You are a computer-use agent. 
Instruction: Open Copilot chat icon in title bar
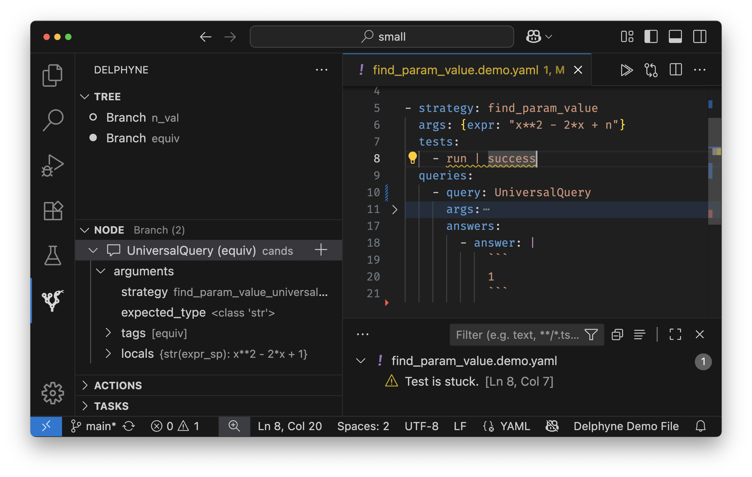533,37
